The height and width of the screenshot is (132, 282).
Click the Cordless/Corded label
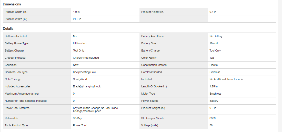pos(152,72)
